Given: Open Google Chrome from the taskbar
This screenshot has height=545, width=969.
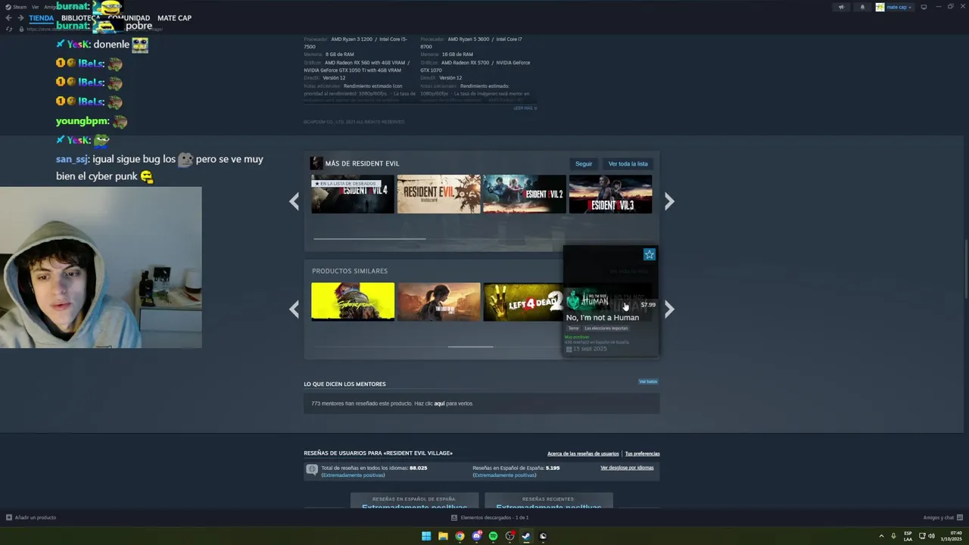Looking at the screenshot, I should [460, 536].
